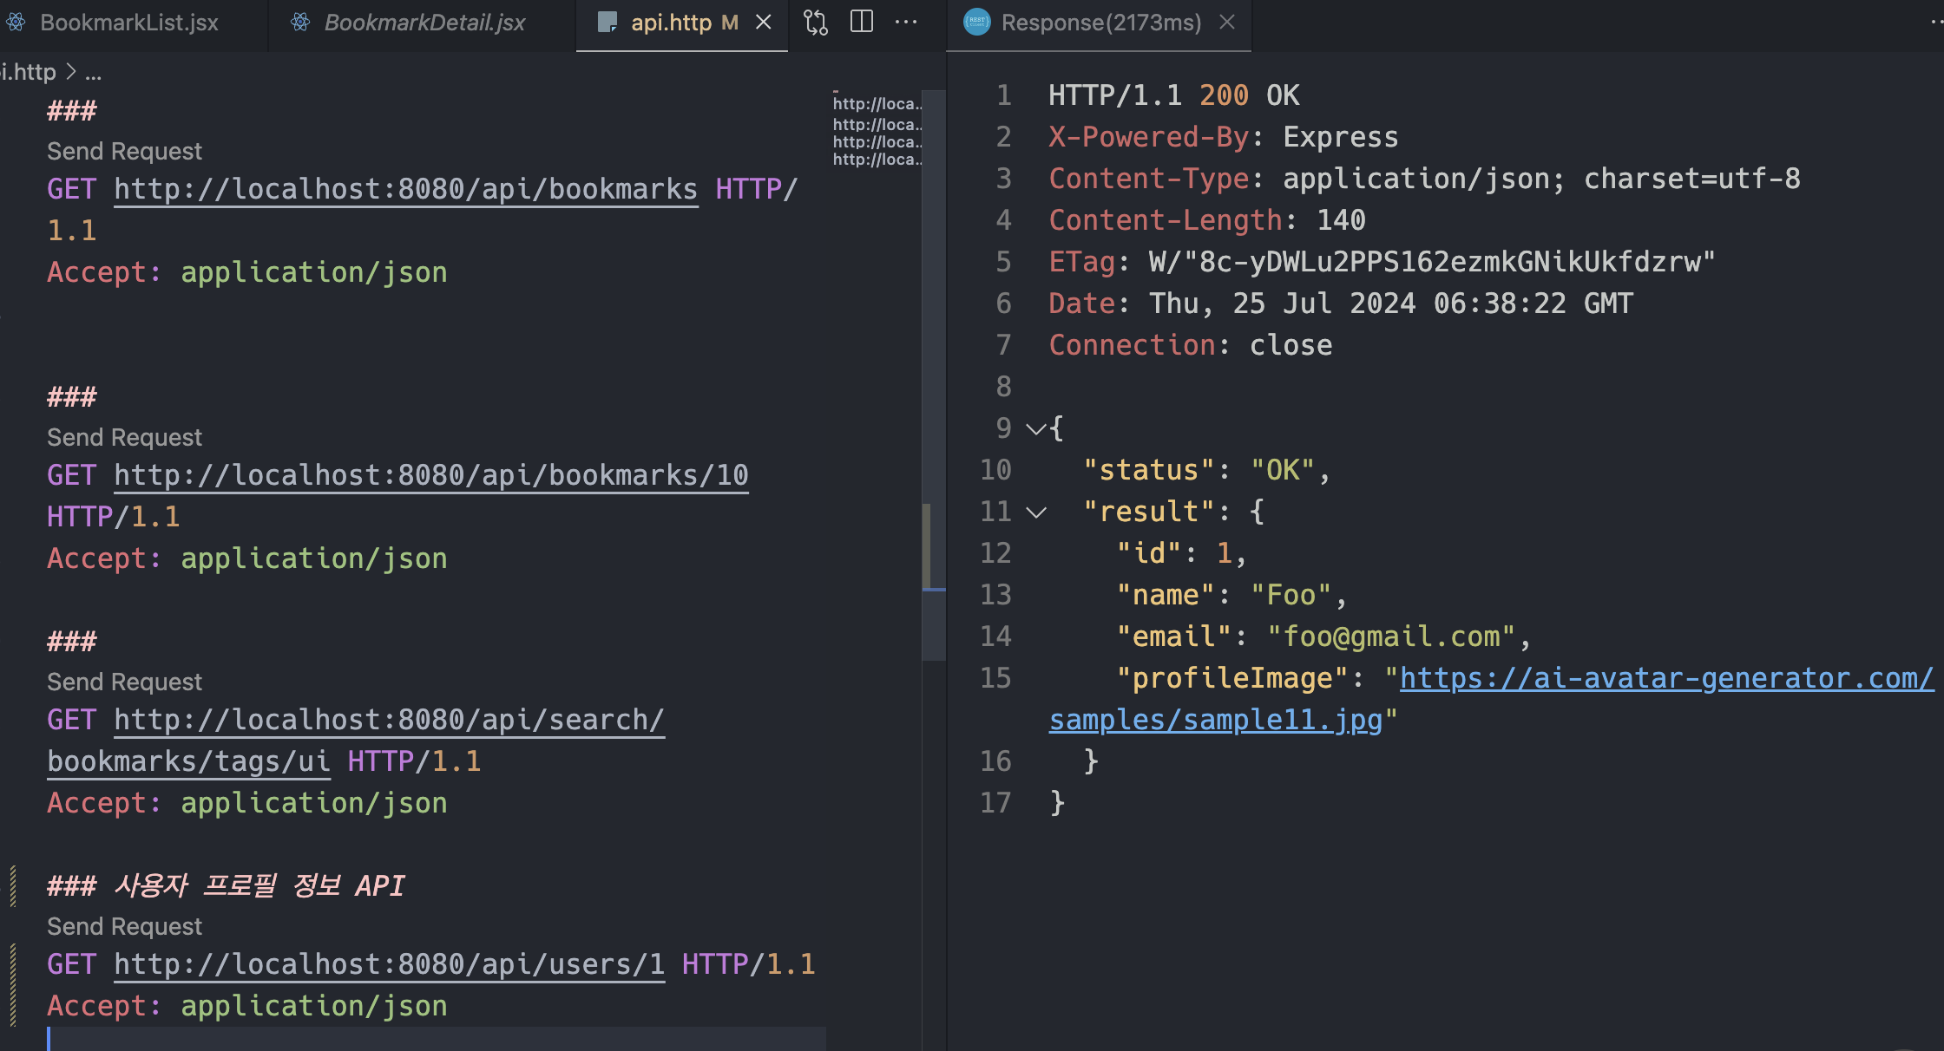Send Request for GET /api/users/1
The image size is (1944, 1051).
(124, 927)
